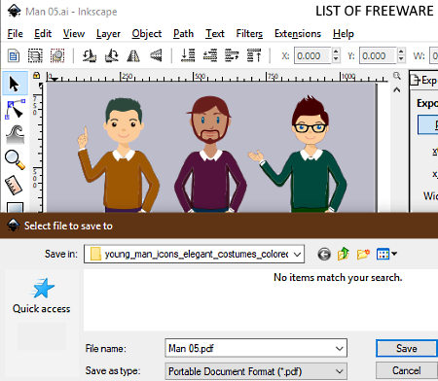The width and height of the screenshot is (438, 381).
Task: Increase the X coordinate value
Action: (x=336, y=52)
